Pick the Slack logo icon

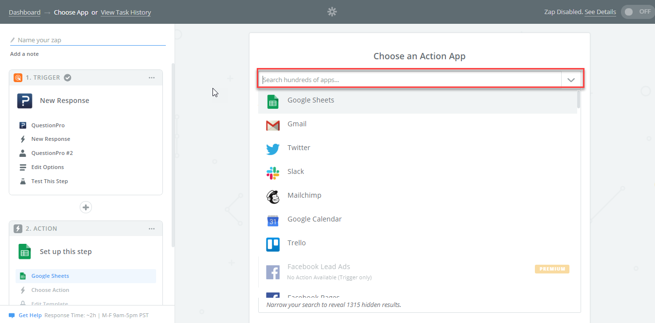[273, 173]
